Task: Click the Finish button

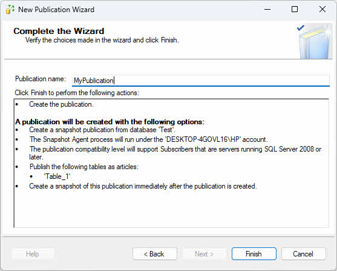Action: tap(254, 254)
